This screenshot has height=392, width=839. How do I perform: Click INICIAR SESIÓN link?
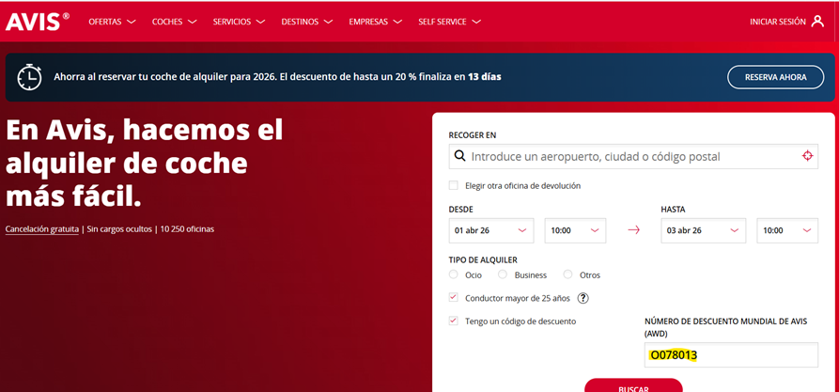(778, 22)
